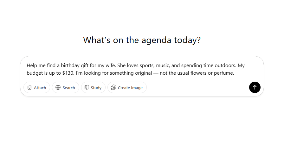
Task: Click the Create image picture icon
Action: pos(113,88)
